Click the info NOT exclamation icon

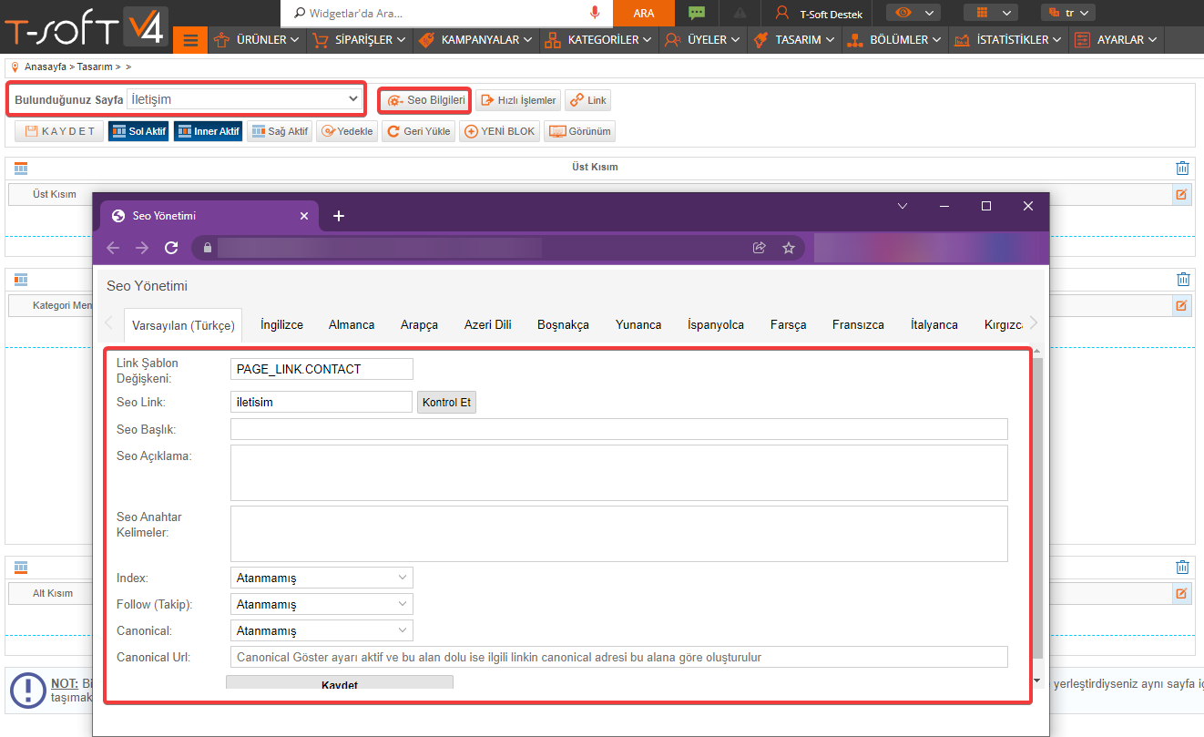click(27, 690)
